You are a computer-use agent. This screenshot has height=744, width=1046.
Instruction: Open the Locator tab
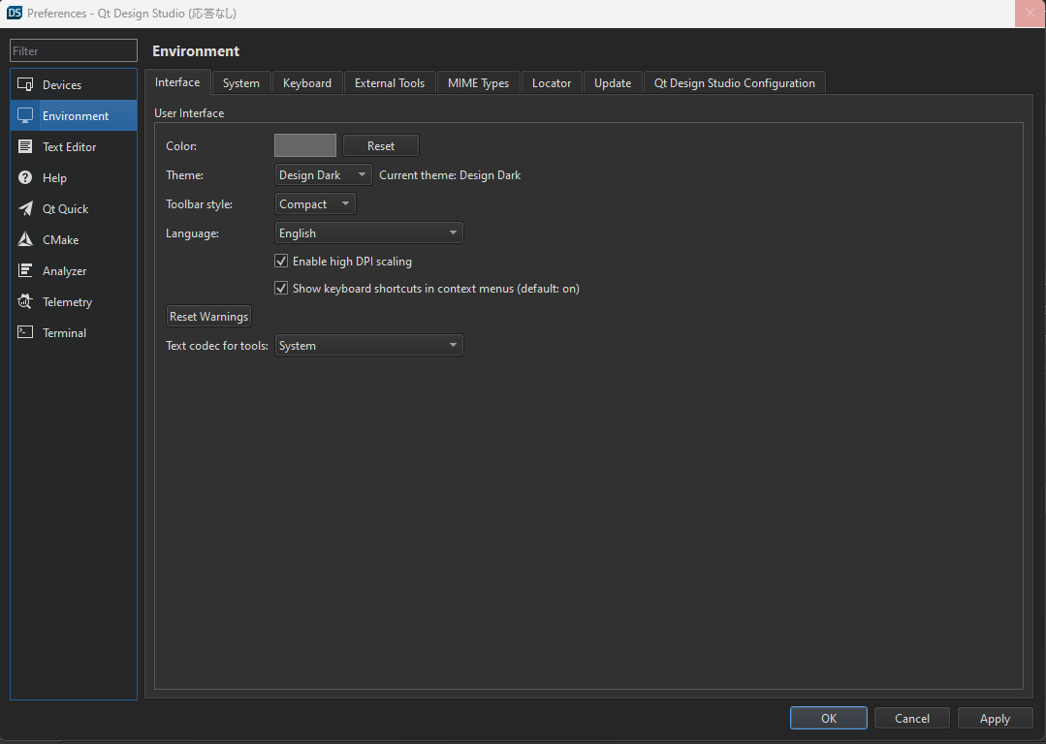(552, 82)
